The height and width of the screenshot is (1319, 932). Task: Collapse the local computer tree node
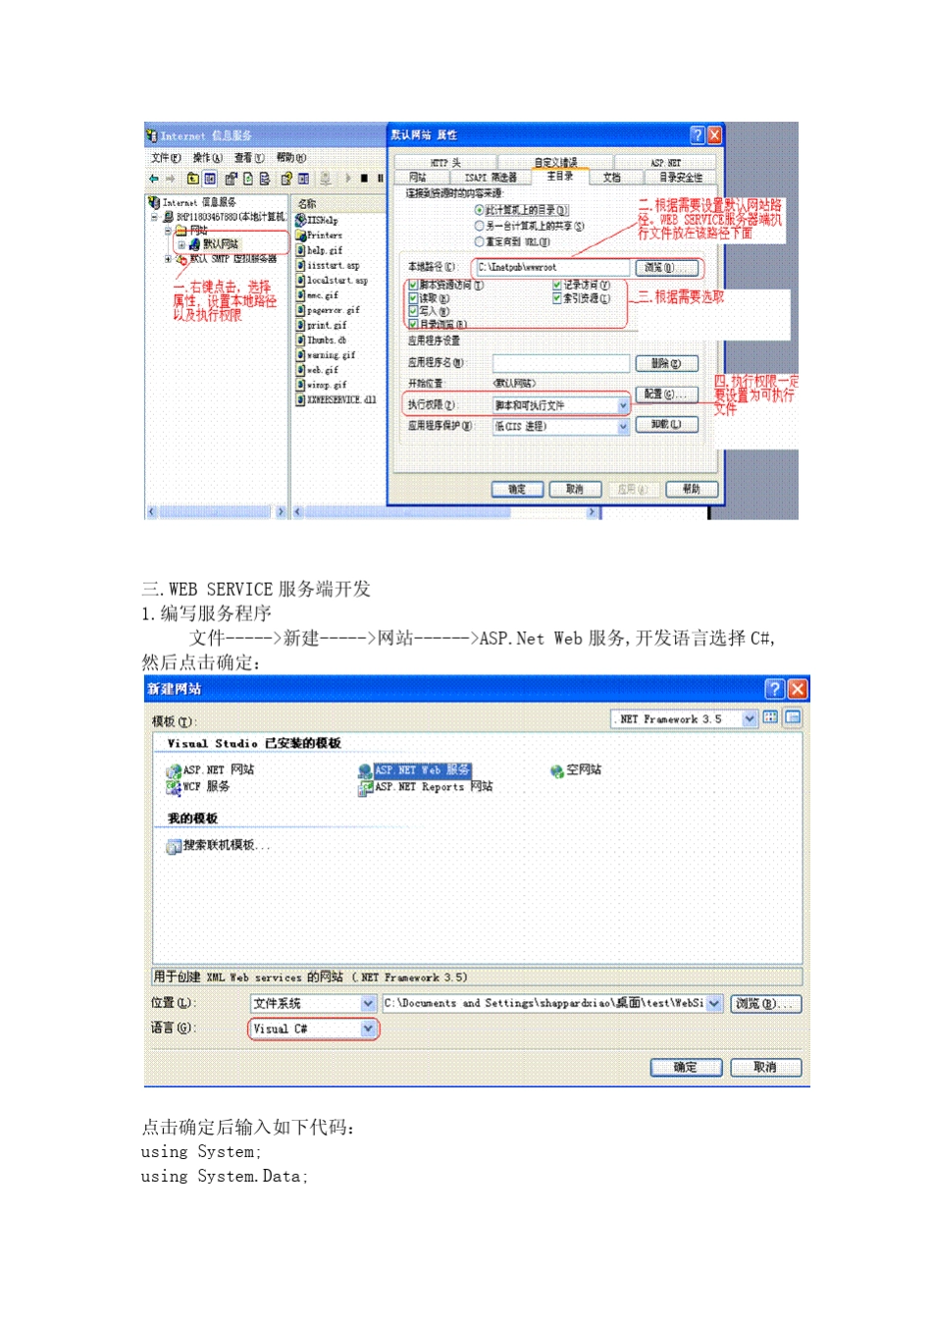(155, 217)
